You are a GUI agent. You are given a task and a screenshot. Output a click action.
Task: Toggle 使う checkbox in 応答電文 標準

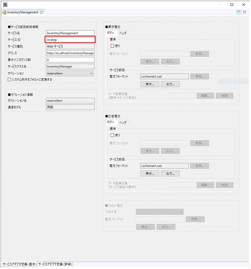coord(112,135)
